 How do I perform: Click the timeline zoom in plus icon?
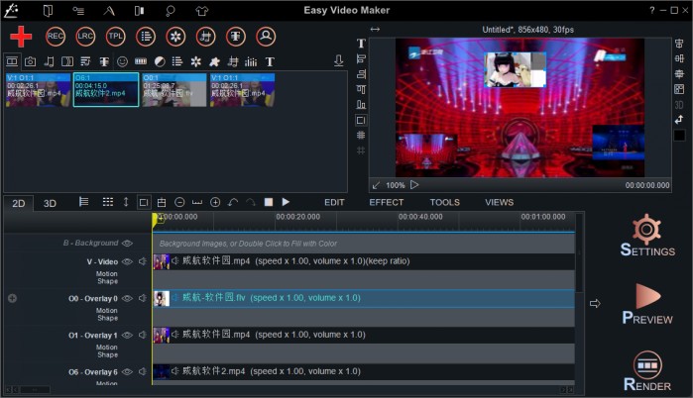215,202
